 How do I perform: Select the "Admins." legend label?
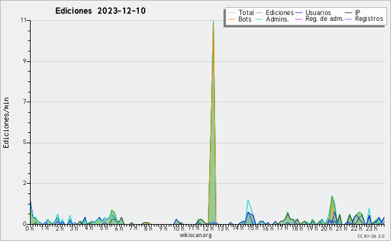tap(278, 19)
